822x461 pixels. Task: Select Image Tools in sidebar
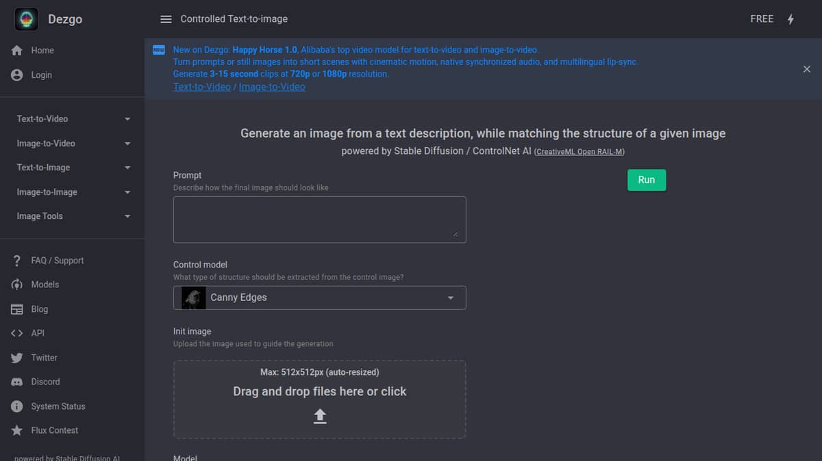[x=40, y=216]
